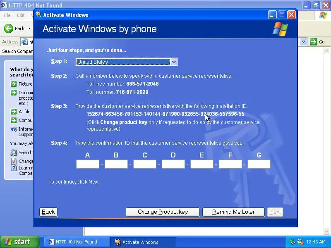Restore down the HTTP 404 browser window
Viewport: 331px width, 248px height.
pos(316,5)
